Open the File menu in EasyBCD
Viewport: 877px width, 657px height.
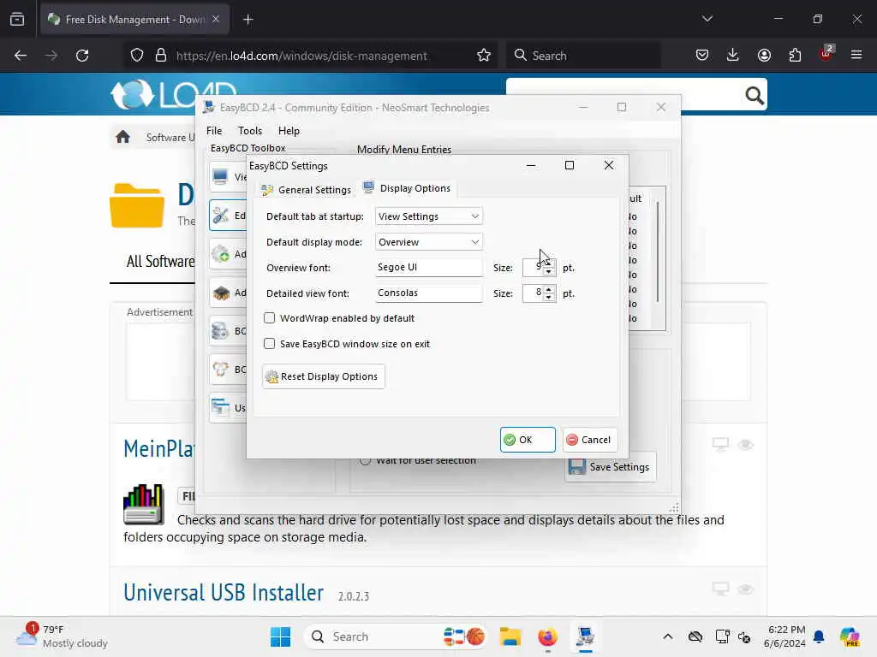(213, 131)
